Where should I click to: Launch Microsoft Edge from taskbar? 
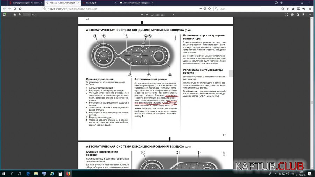28,174
